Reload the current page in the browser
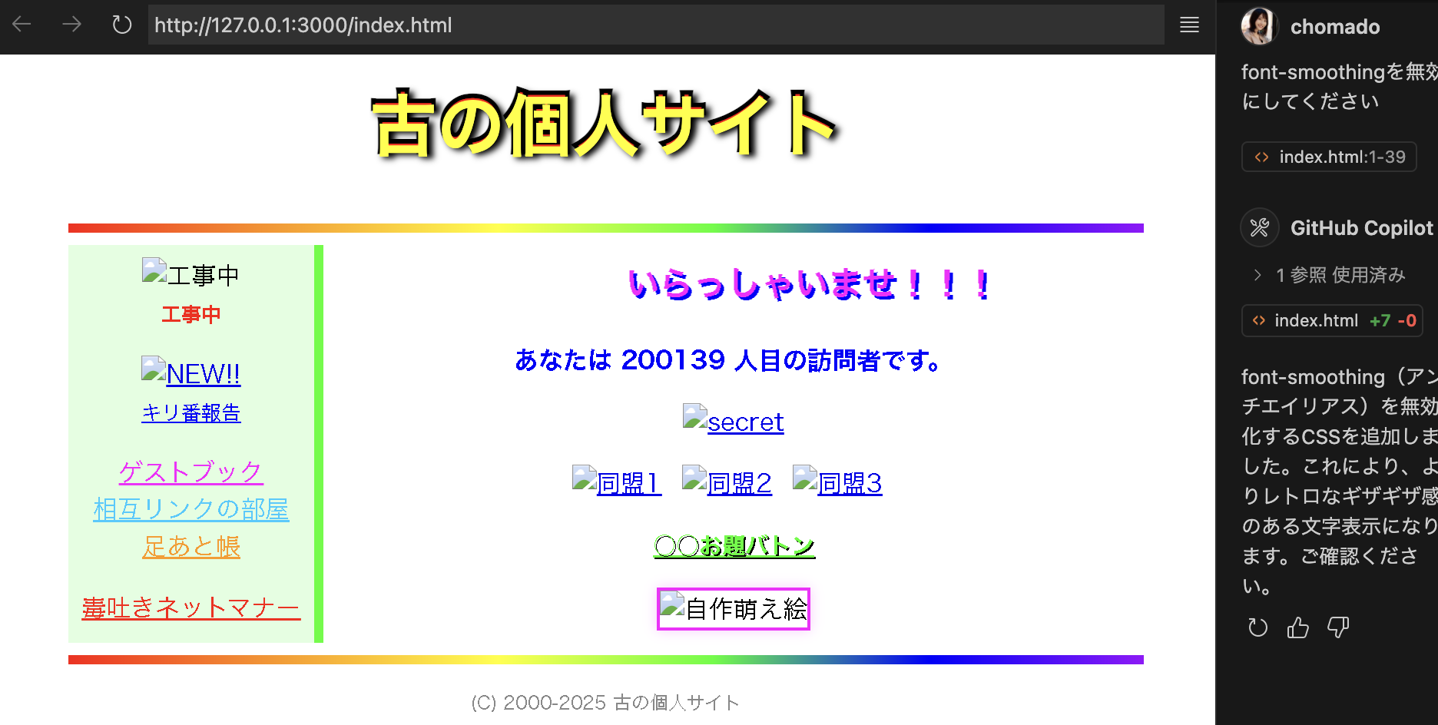The width and height of the screenshot is (1438, 725). (x=121, y=25)
